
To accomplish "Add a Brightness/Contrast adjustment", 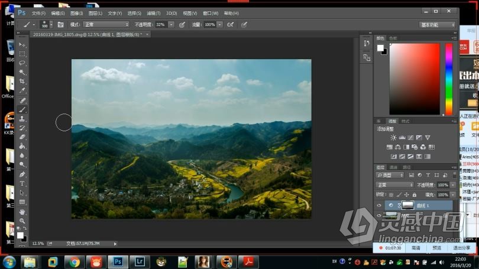I will pos(393,138).
